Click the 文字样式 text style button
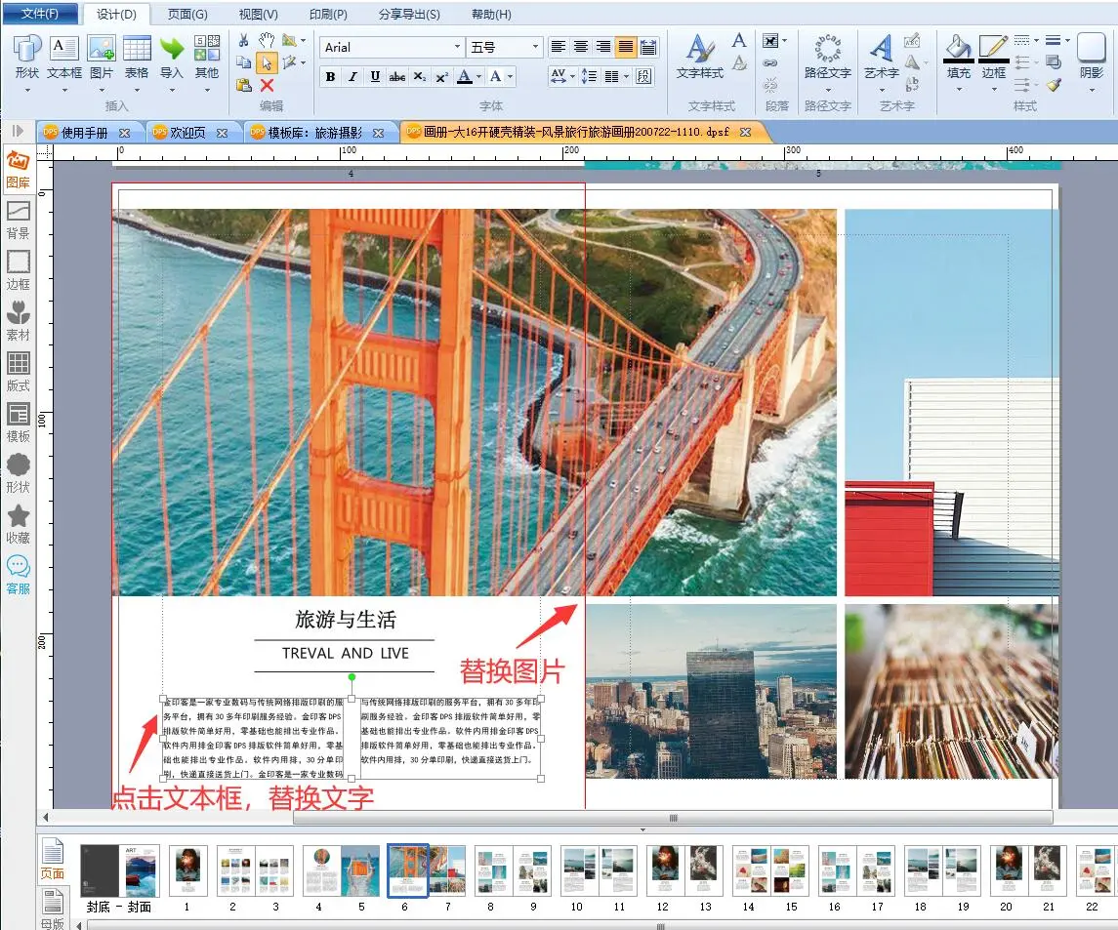 (x=699, y=57)
